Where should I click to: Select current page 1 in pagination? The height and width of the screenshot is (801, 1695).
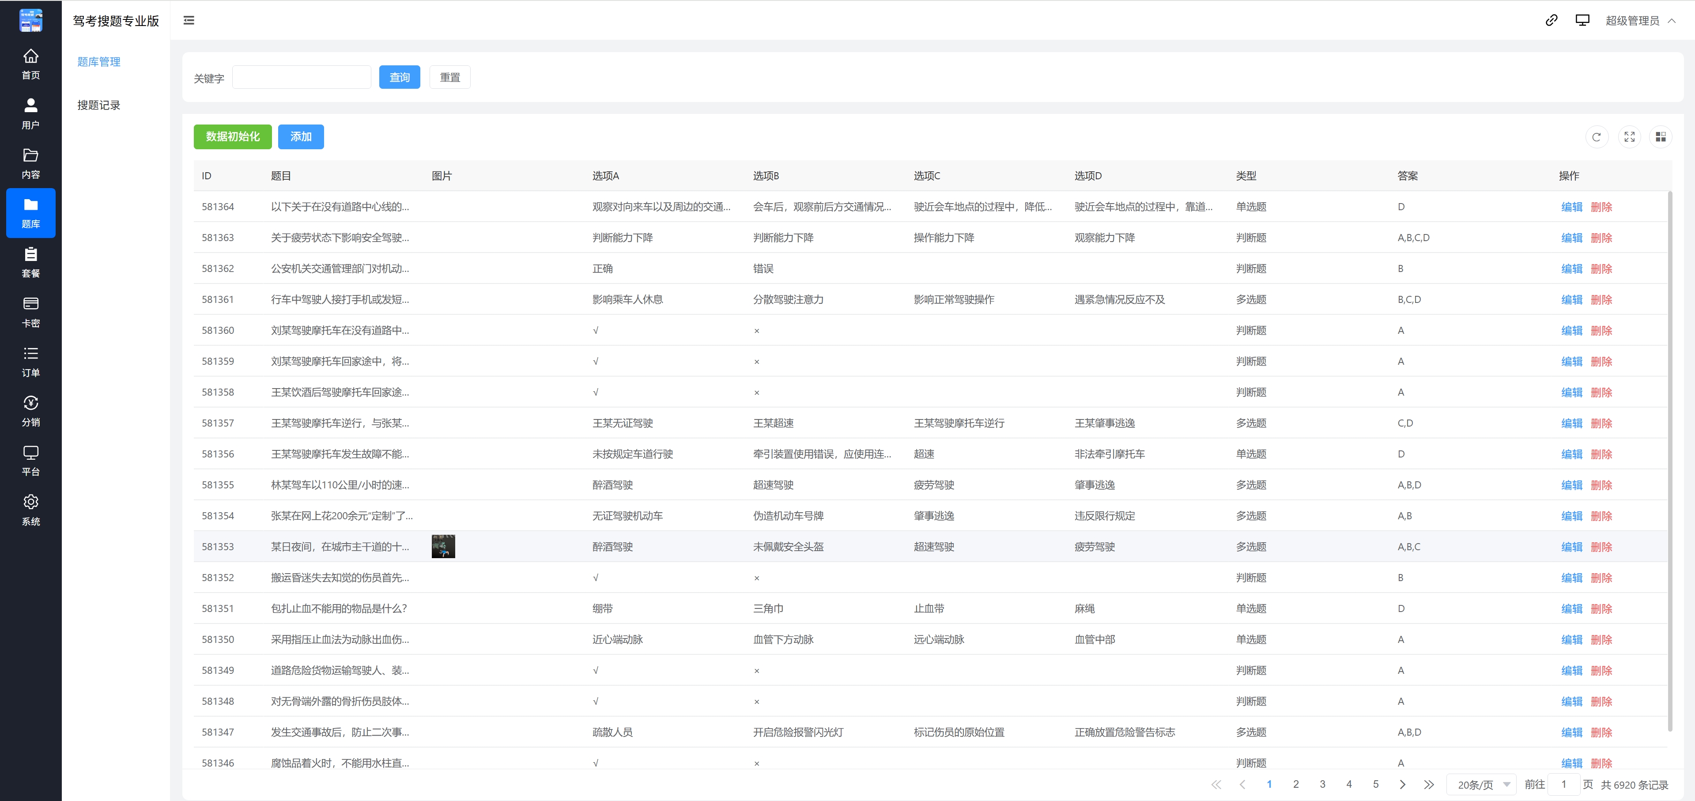pos(1269,785)
